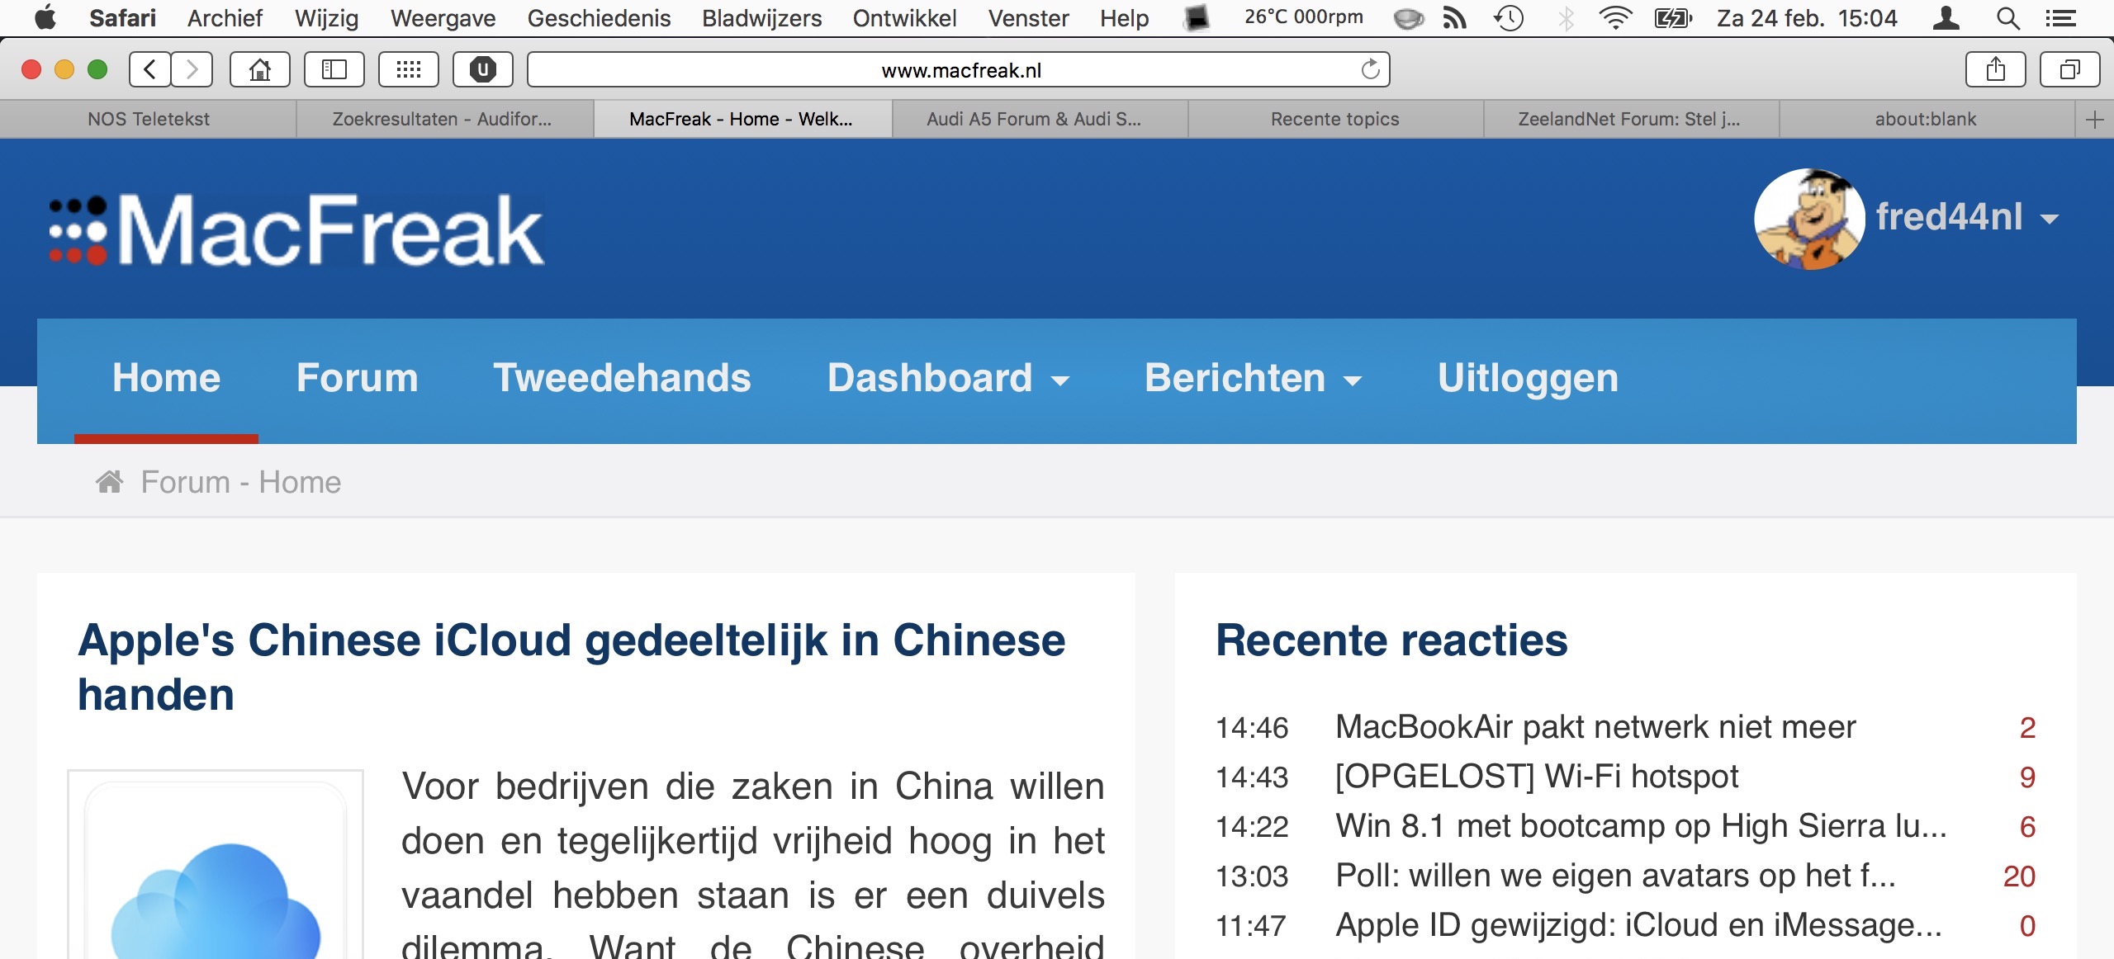Open the Wijzig menu

327,18
